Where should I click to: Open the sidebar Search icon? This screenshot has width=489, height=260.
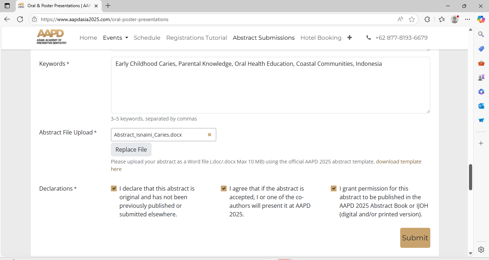(x=481, y=34)
